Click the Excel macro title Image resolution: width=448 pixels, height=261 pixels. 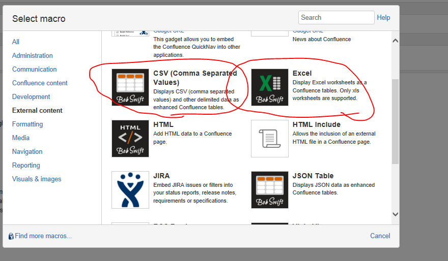pyautogui.click(x=302, y=73)
